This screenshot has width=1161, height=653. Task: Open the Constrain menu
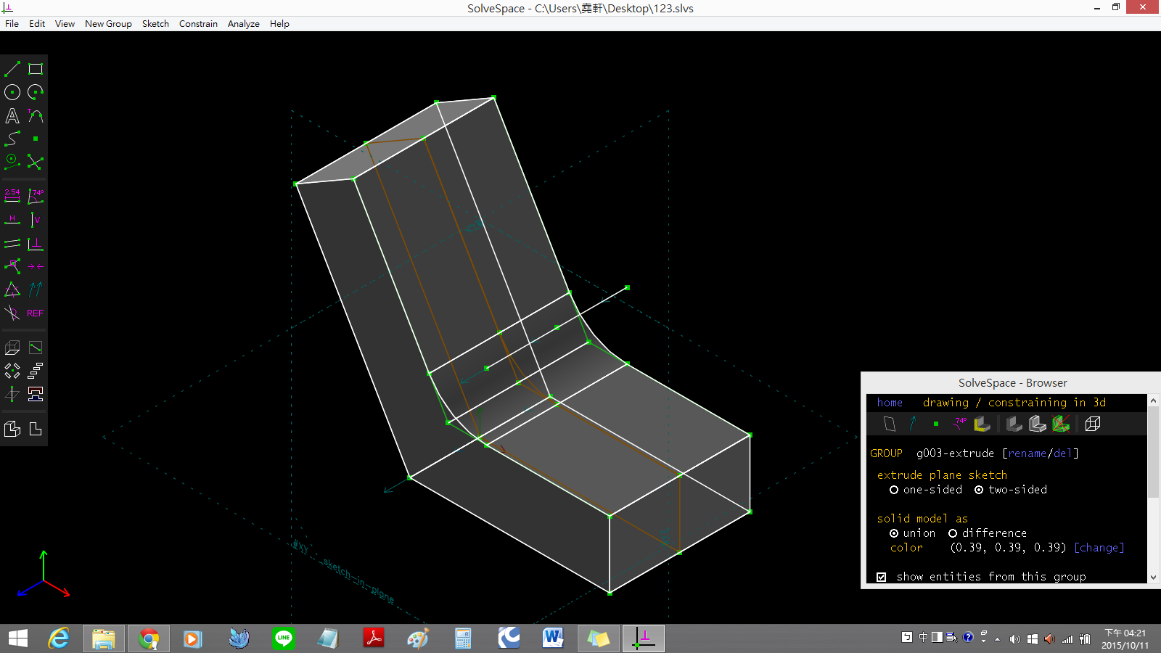click(198, 23)
